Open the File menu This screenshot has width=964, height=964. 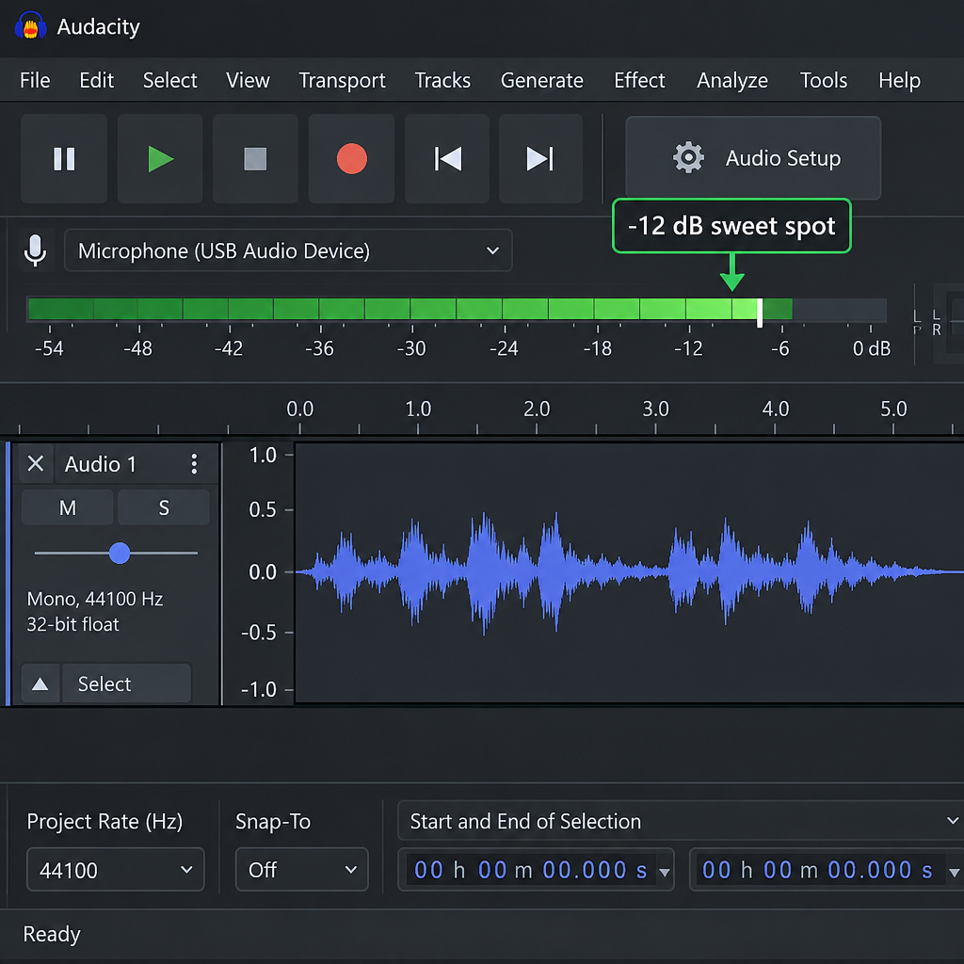click(35, 80)
